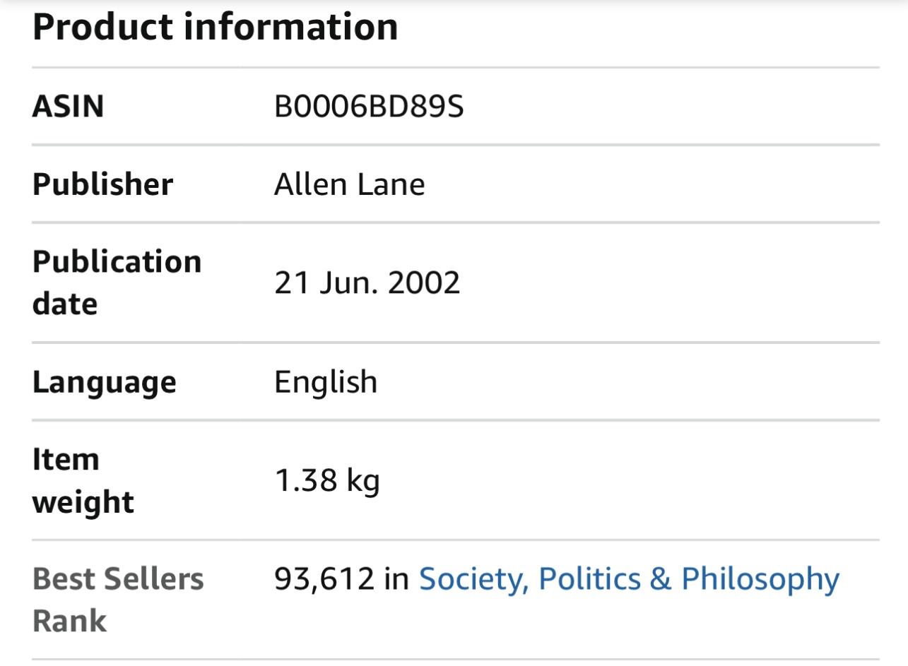
Task: Click the Publisher row label
Action: 102,184
